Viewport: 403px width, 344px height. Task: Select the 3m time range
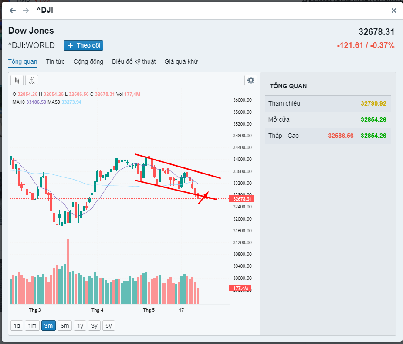(x=48, y=326)
